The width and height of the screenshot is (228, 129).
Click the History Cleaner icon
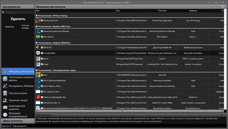(5, 93)
